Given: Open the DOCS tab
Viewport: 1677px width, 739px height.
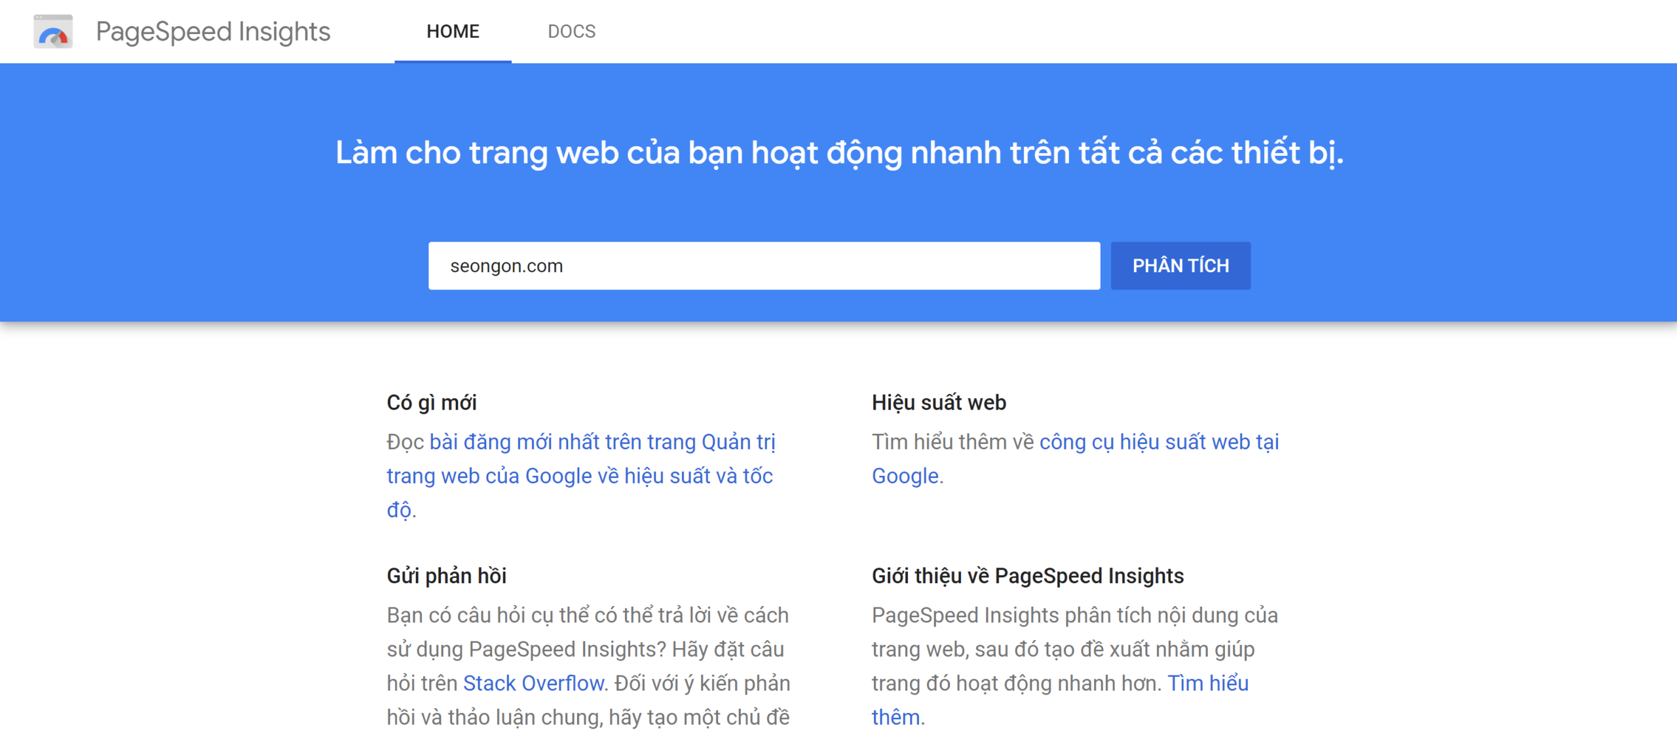Looking at the screenshot, I should tap(571, 31).
